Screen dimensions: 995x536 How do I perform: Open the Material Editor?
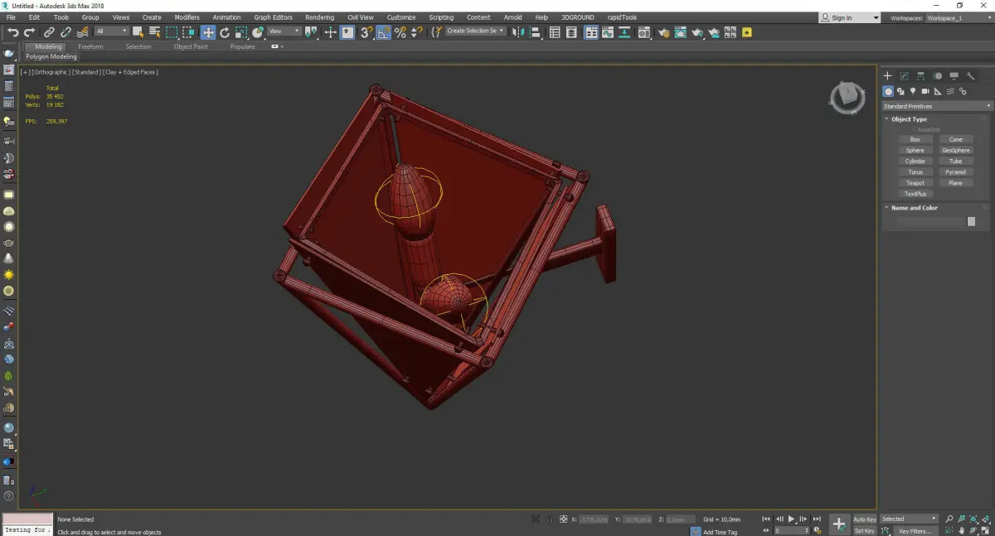click(643, 32)
